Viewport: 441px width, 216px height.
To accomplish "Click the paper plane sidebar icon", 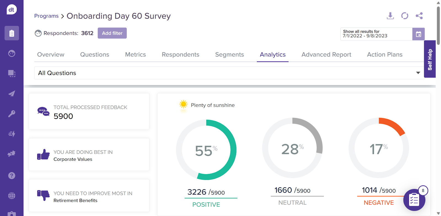I will click(12, 94).
